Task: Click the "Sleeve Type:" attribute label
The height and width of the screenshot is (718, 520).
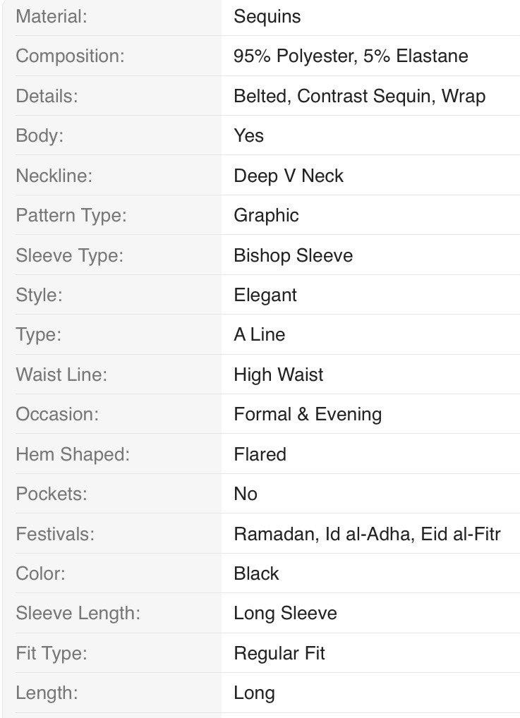Action: (69, 255)
